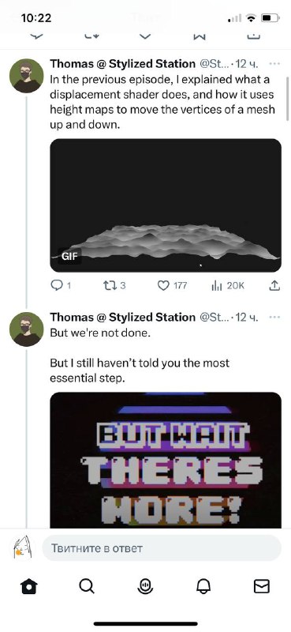The height and width of the screenshot is (632, 291).
Task: View analytics showing 20K views
Action: [228, 286]
